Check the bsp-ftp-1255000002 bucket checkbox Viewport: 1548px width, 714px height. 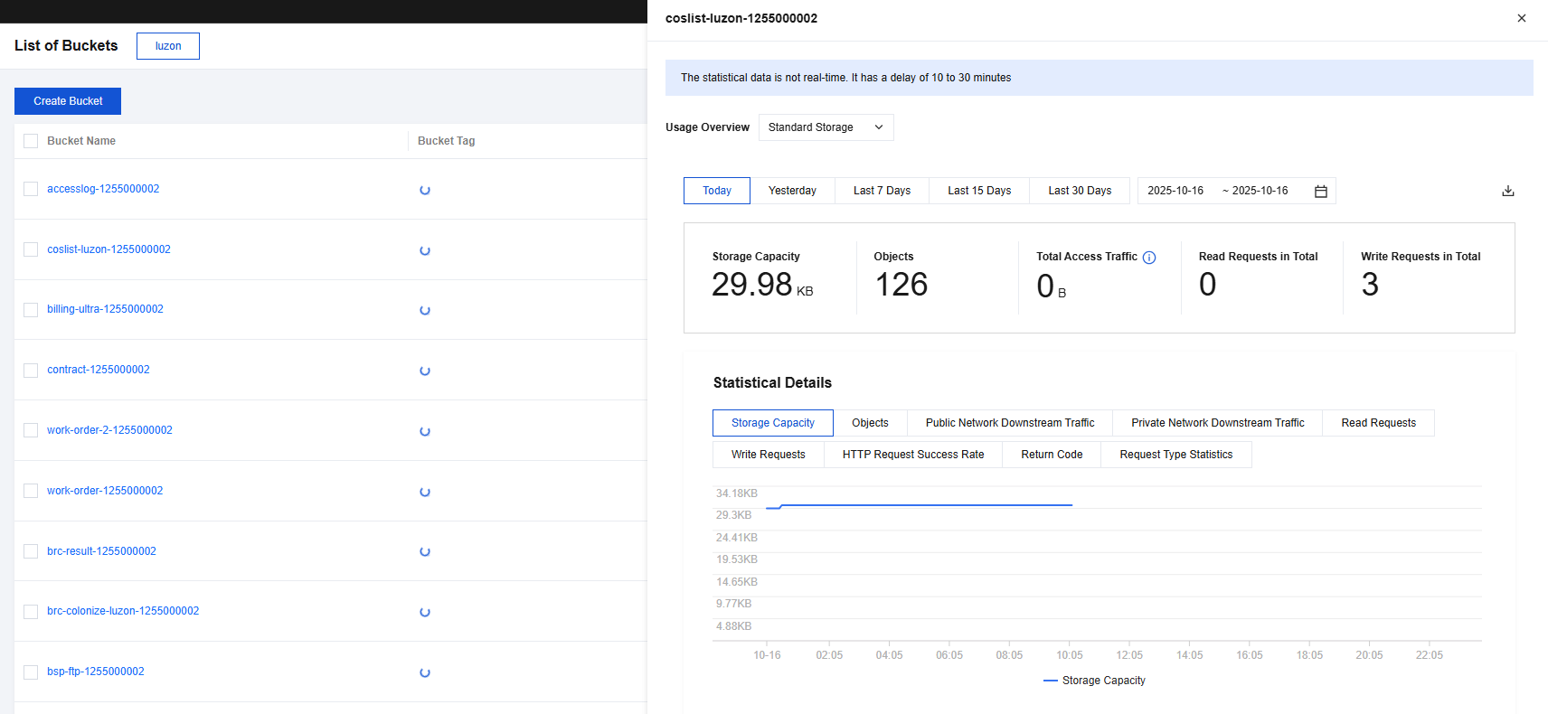pos(31,672)
